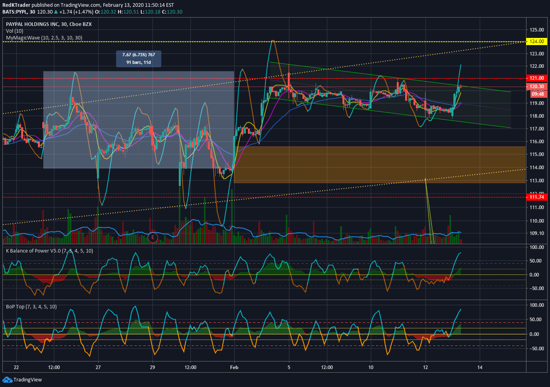550x387 pixels.
Task: Click the 109.10 value on price axis
Action: [x=537, y=233]
